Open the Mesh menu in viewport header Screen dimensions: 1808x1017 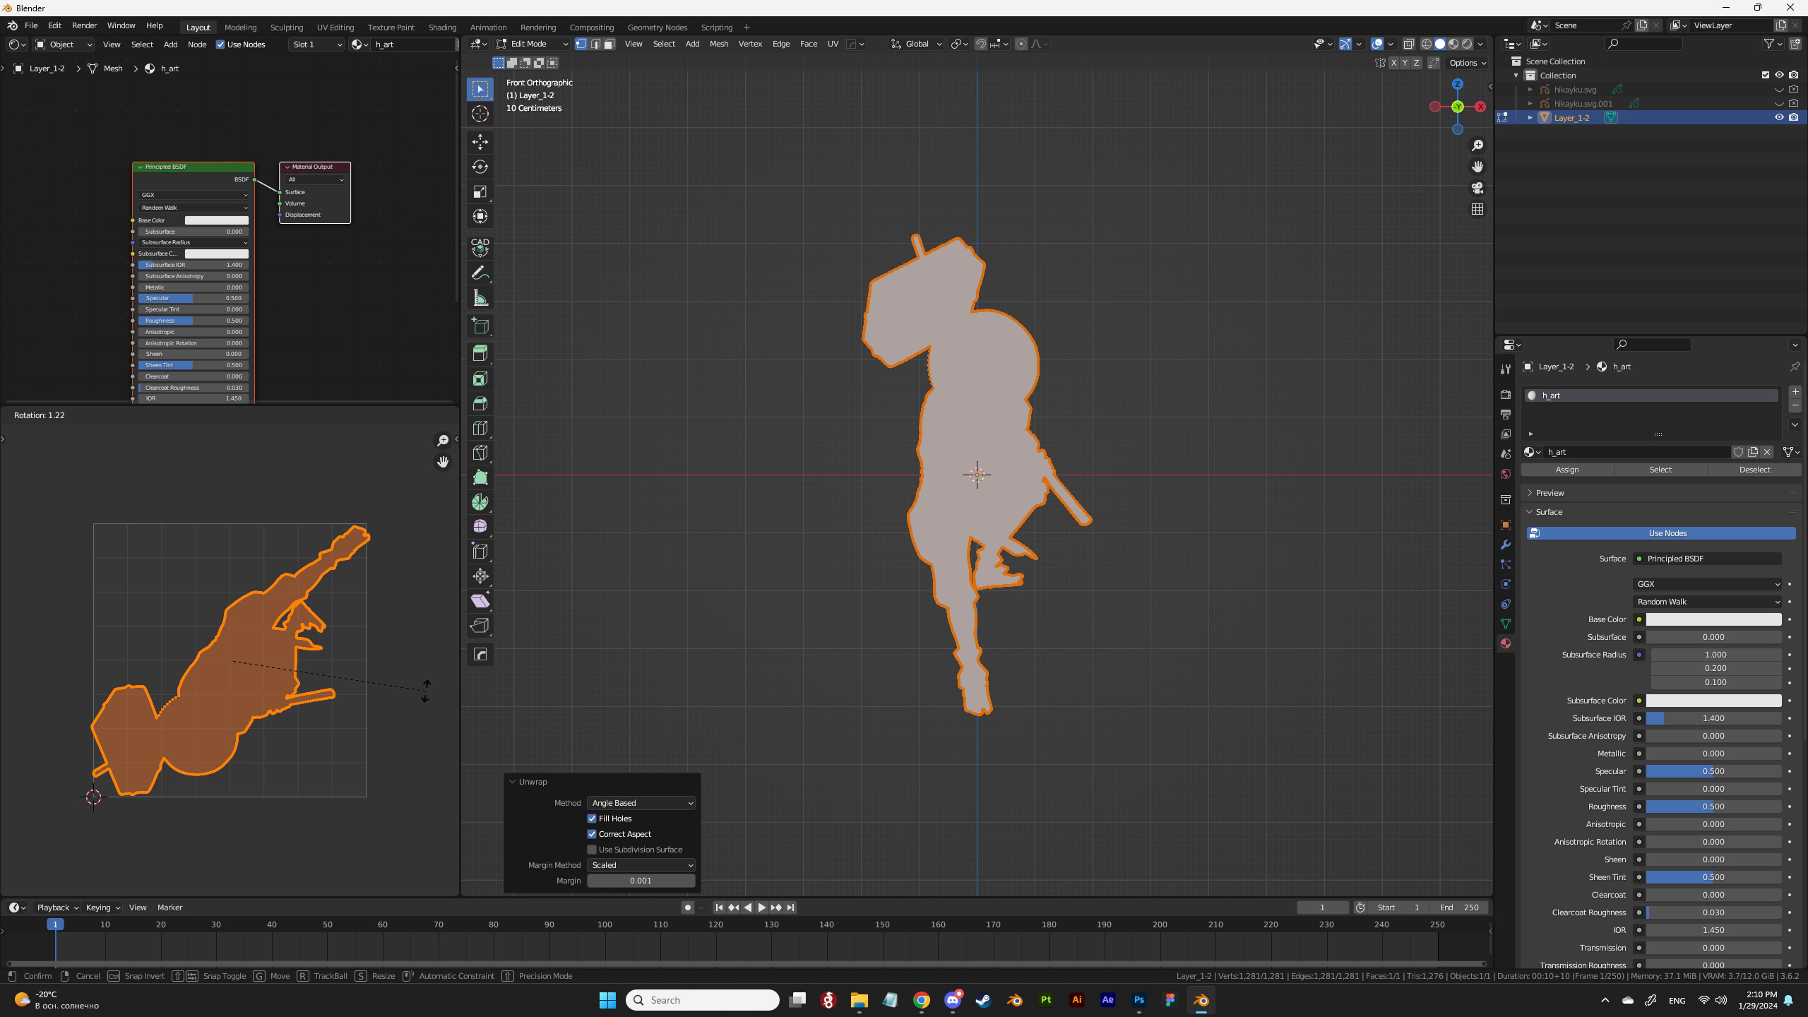click(x=718, y=44)
